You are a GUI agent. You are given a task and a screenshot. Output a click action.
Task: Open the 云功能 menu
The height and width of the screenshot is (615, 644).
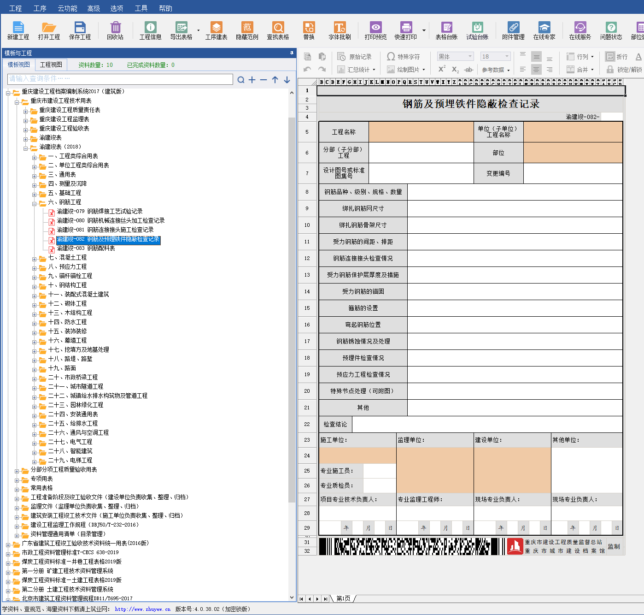point(67,8)
